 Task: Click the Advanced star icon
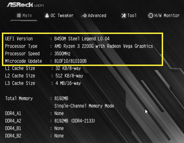(84, 15)
